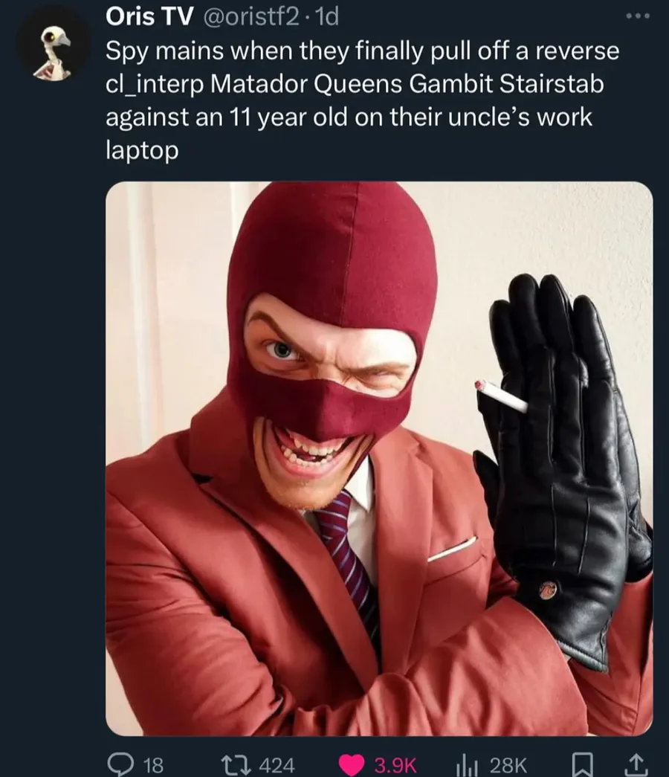Open the tweet text about Spy mains
Viewport: 669px width, 777px height.
point(362,100)
